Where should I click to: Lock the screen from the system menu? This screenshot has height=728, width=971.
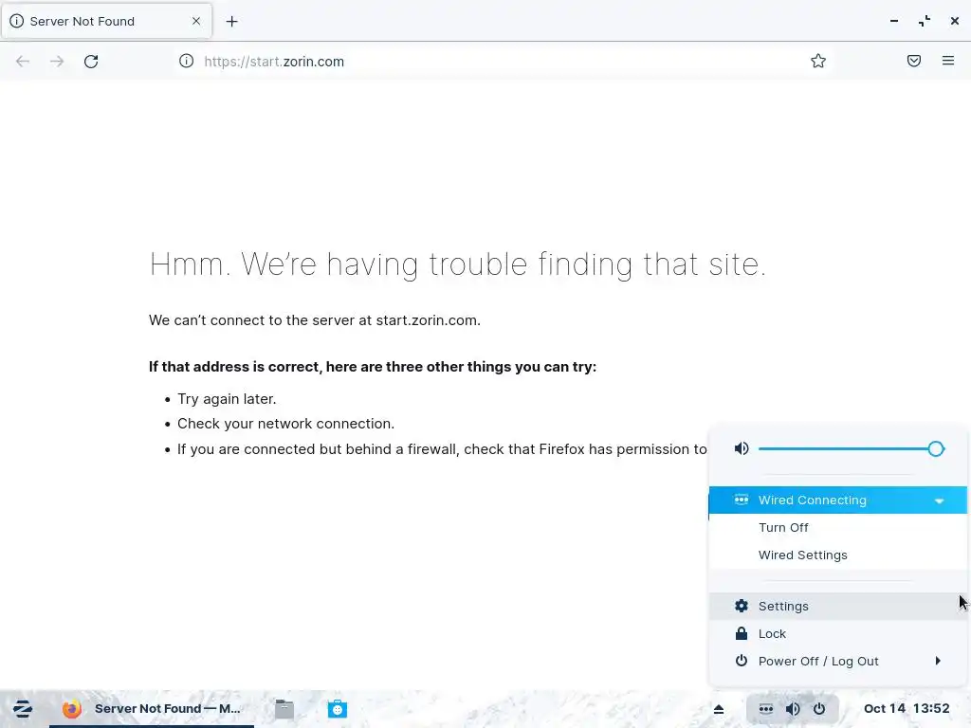point(838,634)
